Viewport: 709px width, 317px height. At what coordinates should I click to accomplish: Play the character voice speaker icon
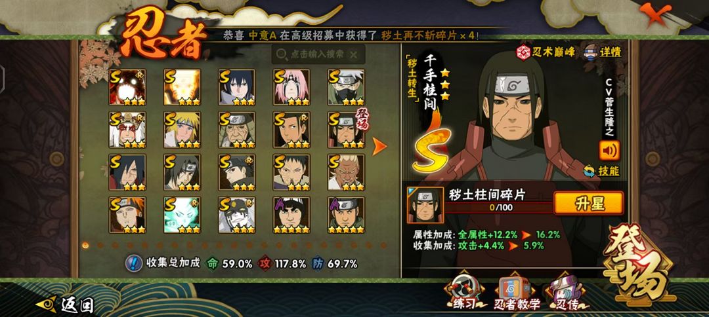click(609, 151)
